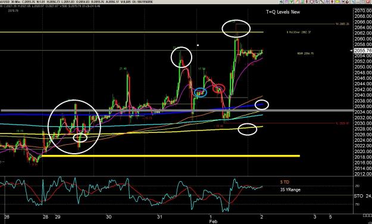Click the 2040.00 price axis label
This screenshot has width=372, height=224.
363,95
